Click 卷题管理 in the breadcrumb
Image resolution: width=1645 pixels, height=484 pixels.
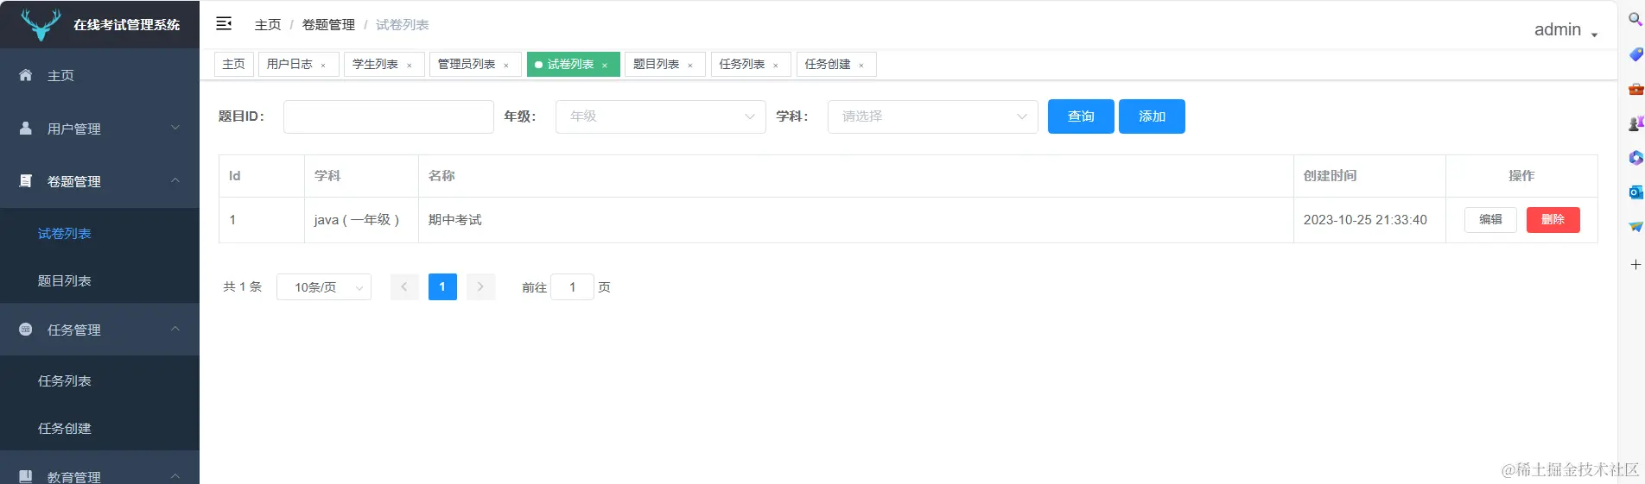(x=328, y=25)
